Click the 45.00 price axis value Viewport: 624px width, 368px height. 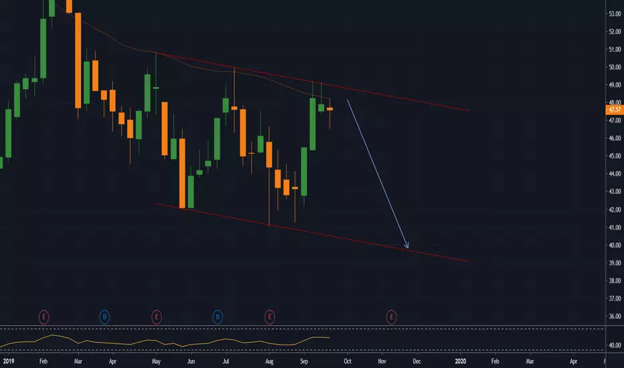615,156
